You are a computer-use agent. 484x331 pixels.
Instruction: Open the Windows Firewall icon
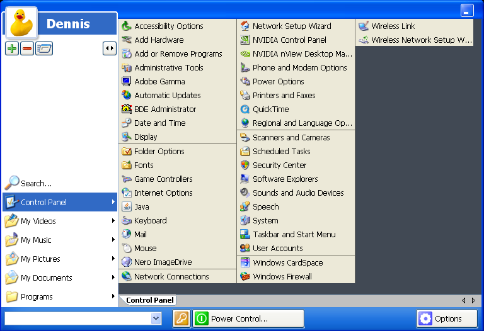(x=245, y=276)
